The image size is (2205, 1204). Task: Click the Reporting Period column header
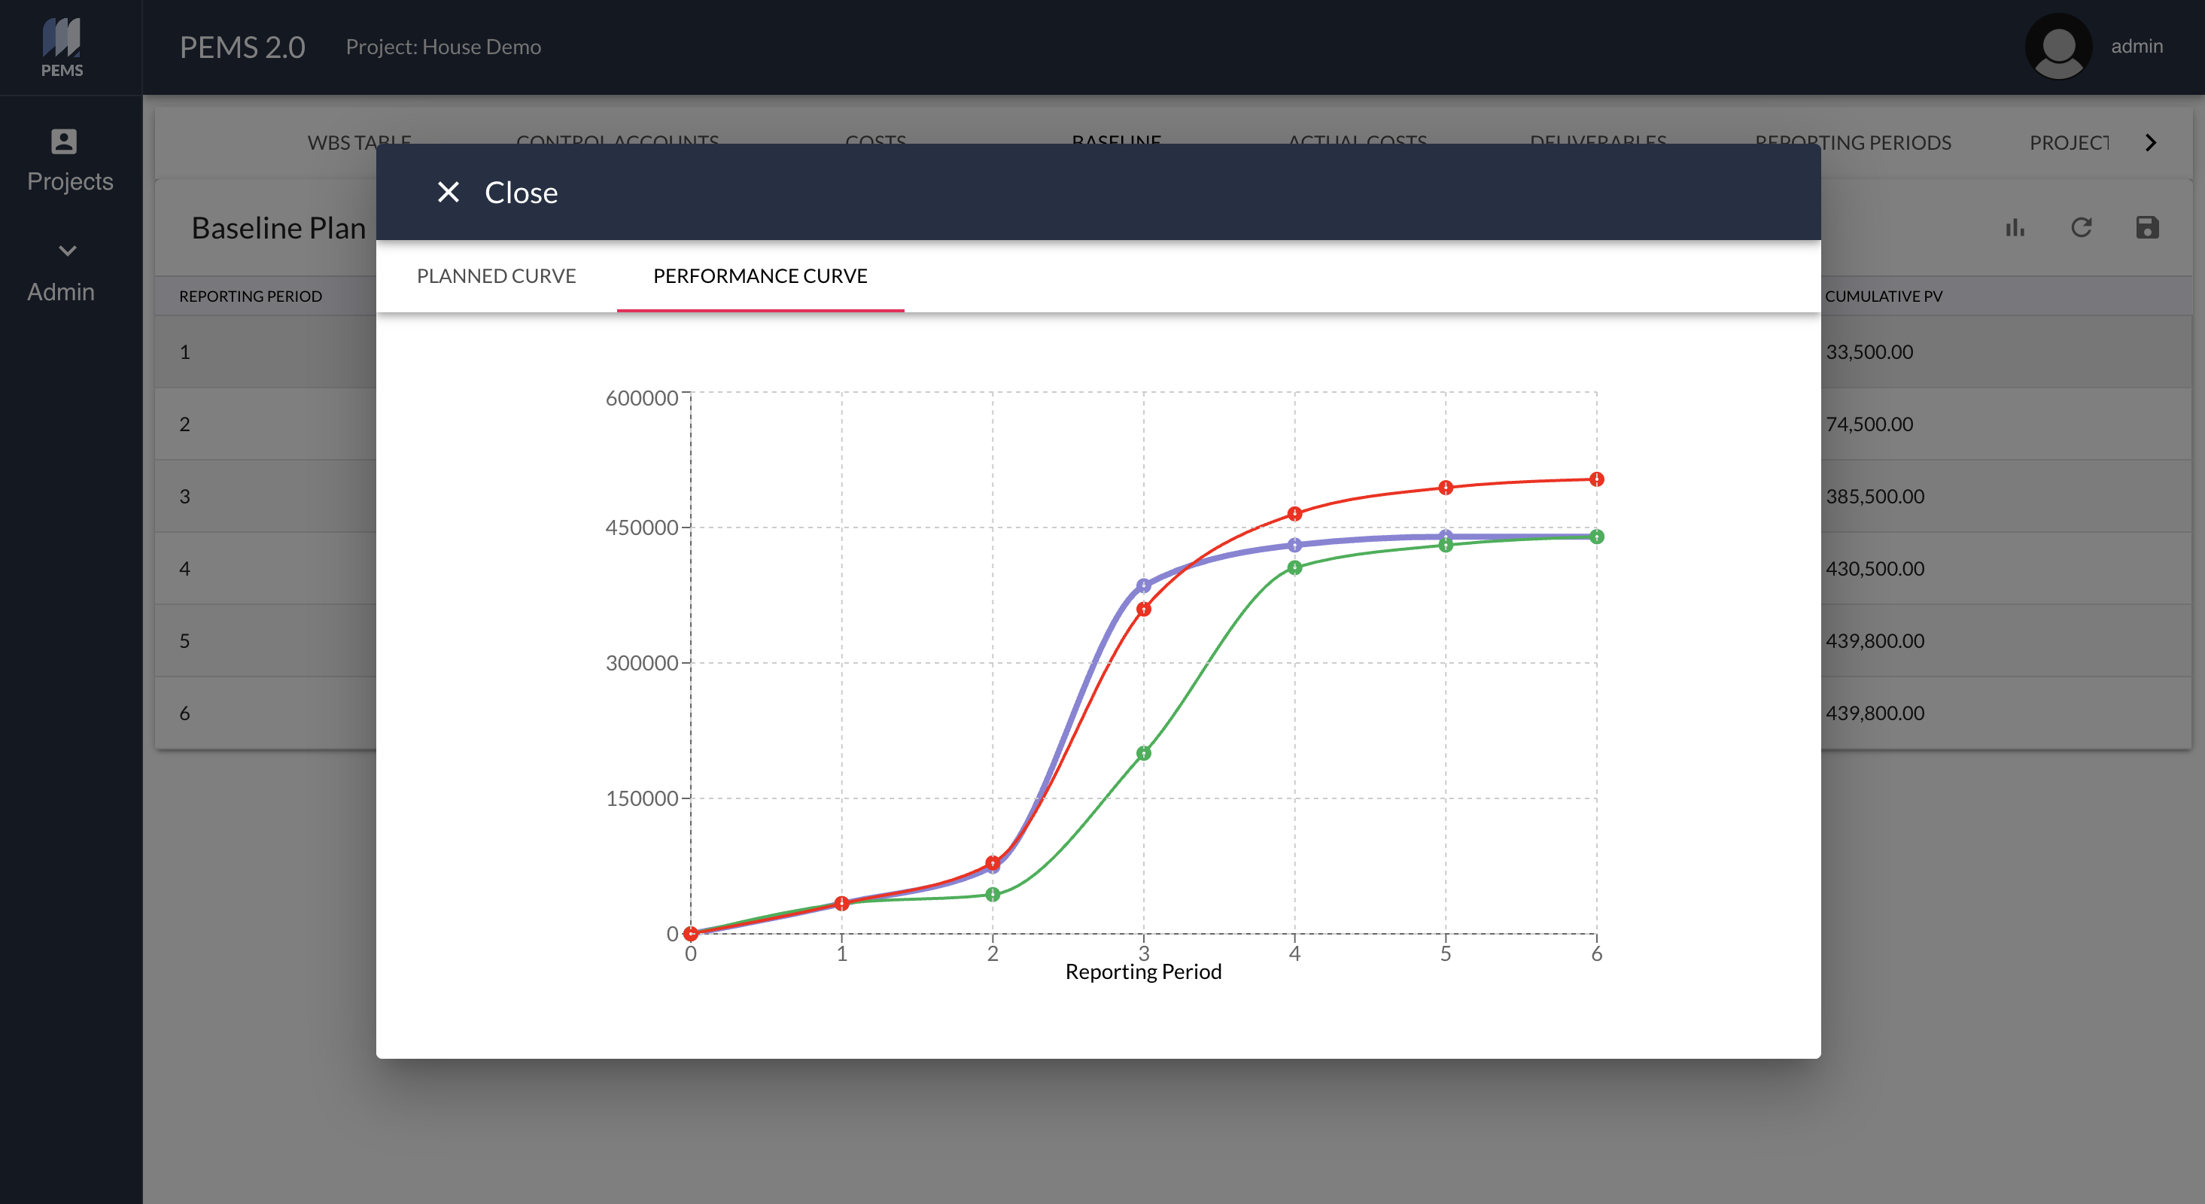point(251,296)
